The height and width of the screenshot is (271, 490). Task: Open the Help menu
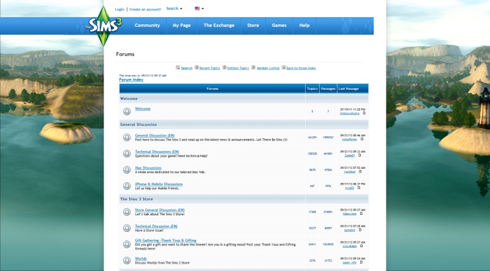tap(304, 25)
